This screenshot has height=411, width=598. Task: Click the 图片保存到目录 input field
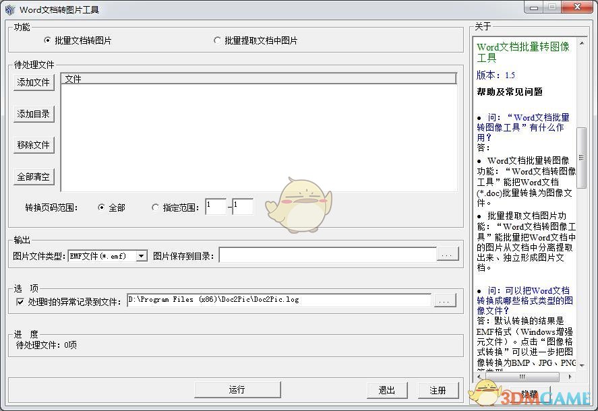(328, 255)
